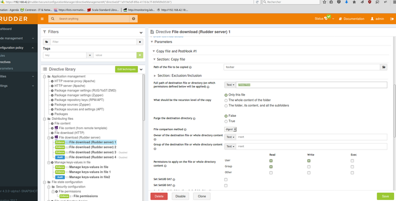
Task: Click info icon next to Path of the file
Action: click(x=190, y=67)
